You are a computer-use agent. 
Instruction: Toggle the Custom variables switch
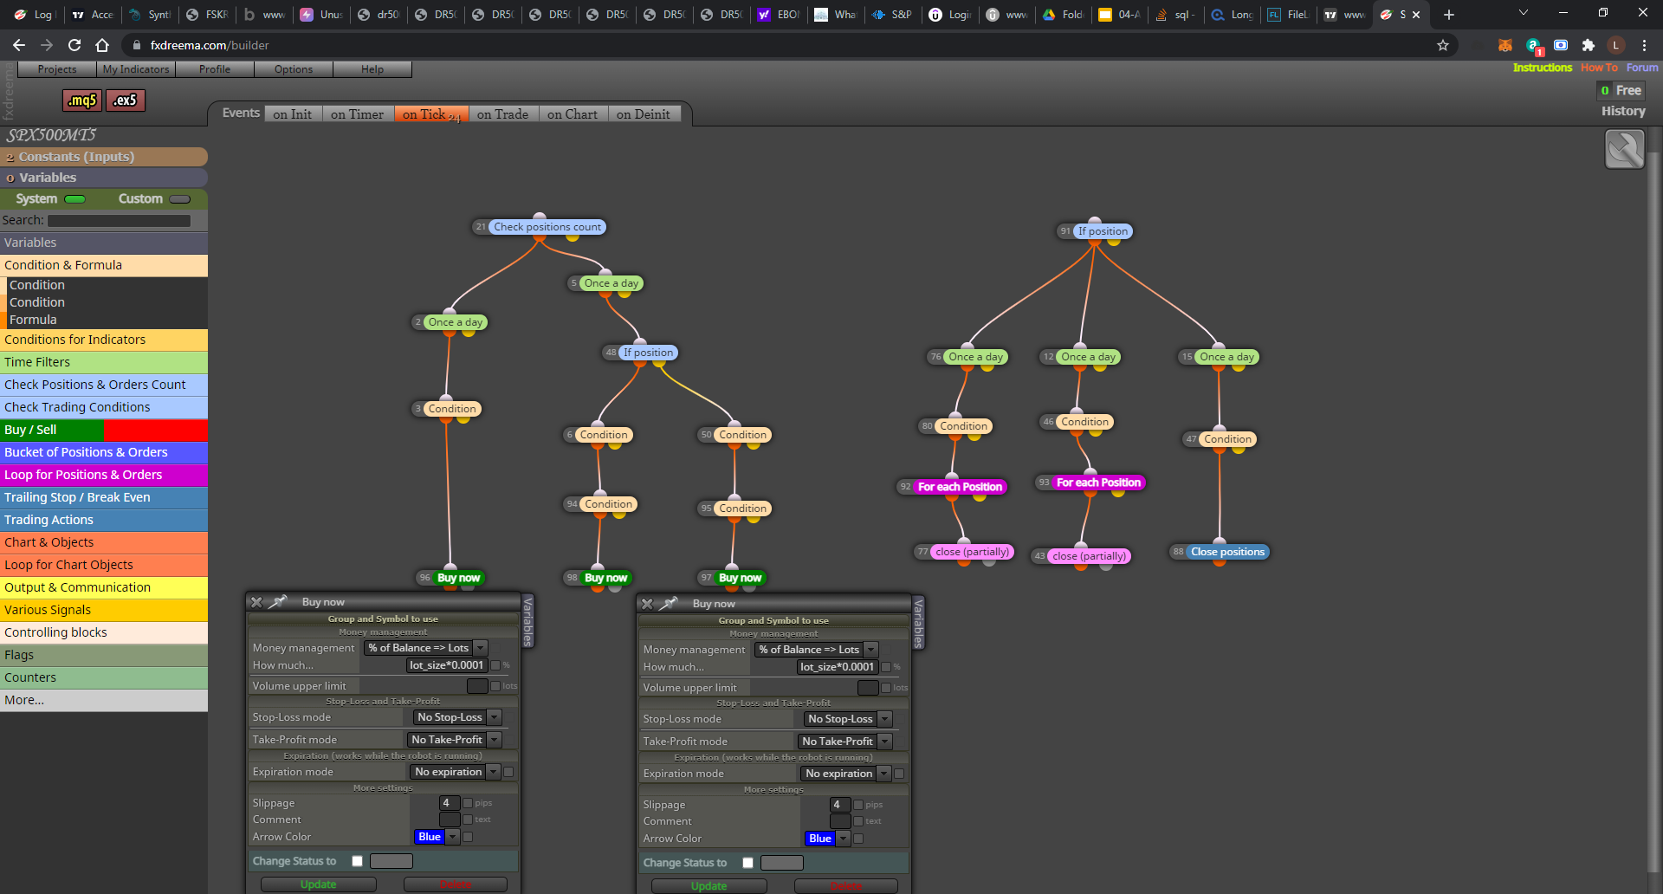tap(180, 199)
